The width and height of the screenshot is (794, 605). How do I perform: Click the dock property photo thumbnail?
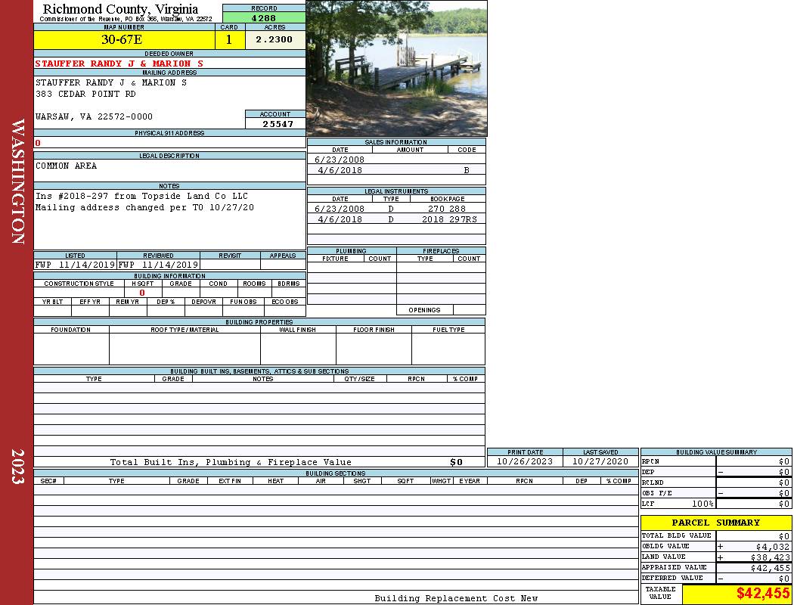(x=396, y=68)
